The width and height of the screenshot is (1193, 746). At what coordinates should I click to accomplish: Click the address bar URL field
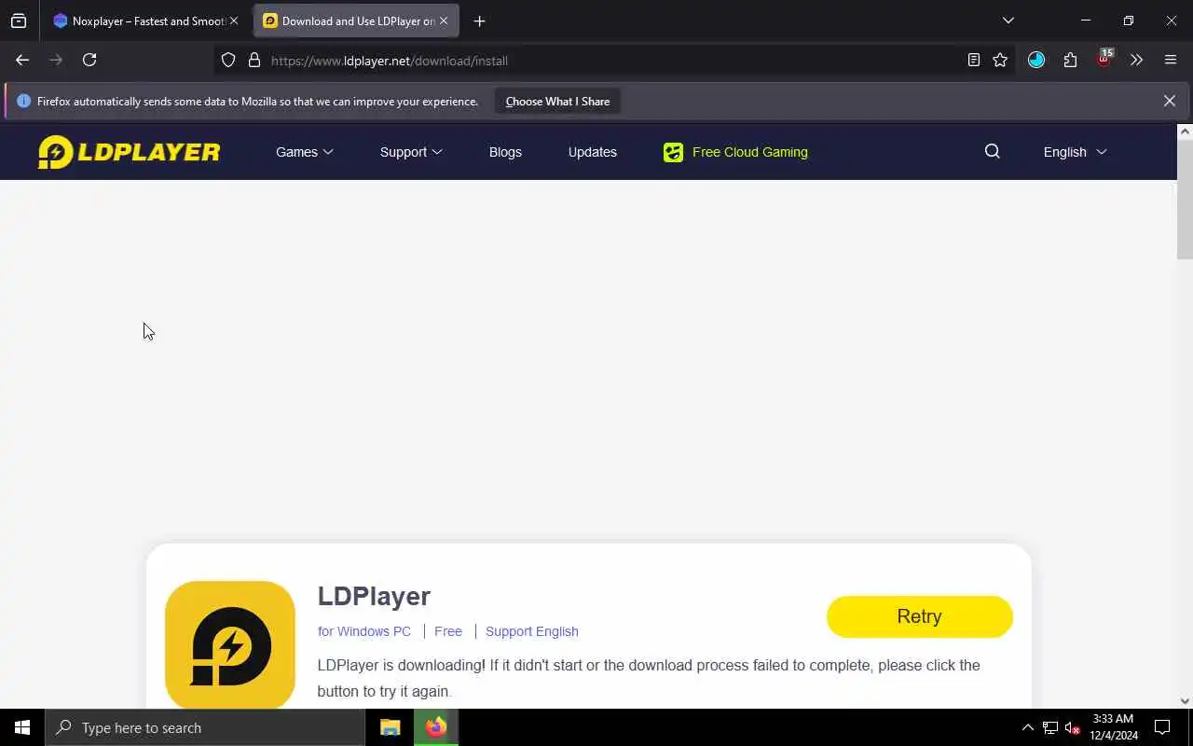pos(615,61)
